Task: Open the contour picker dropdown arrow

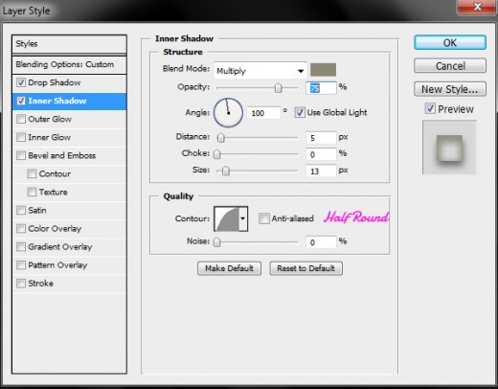Action: click(243, 218)
